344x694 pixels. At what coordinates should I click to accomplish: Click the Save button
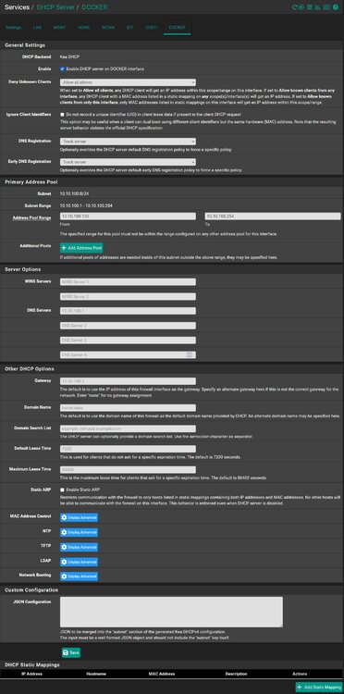pyautogui.click(x=71, y=652)
